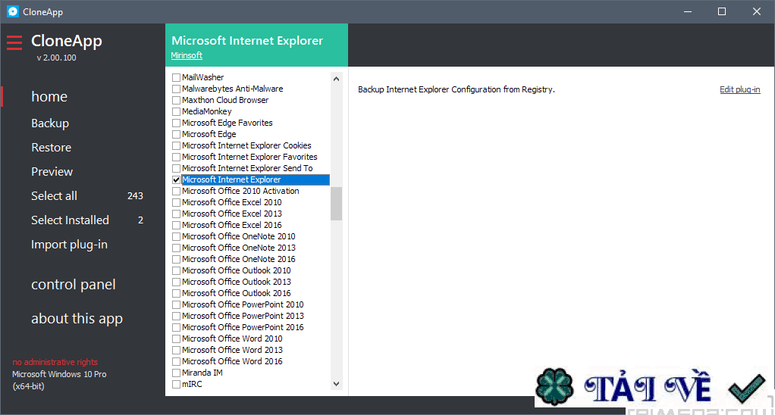Click Select Installed in the sidebar
Image resolution: width=775 pixels, height=415 pixels.
coord(70,220)
